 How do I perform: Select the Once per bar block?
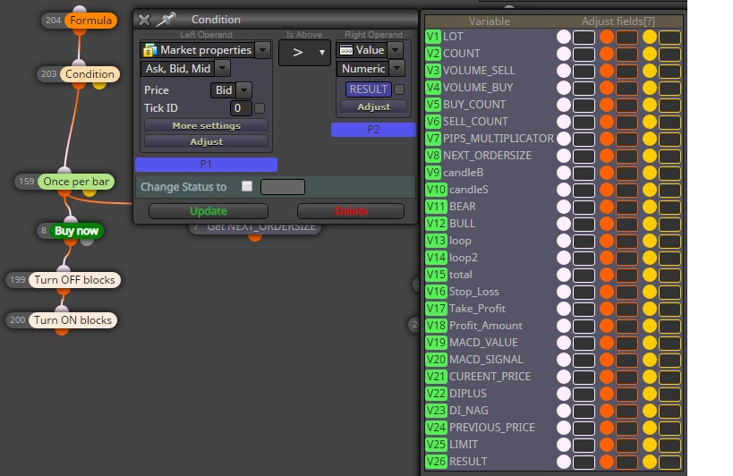[x=76, y=182]
